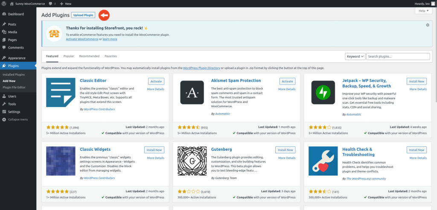Screen dimensions: 437x210
Task: Click the Settings icon in sidebar
Action: click(4, 112)
